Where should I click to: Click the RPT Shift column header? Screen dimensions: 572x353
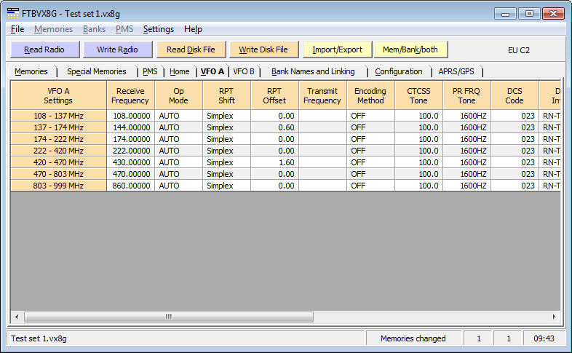226,95
